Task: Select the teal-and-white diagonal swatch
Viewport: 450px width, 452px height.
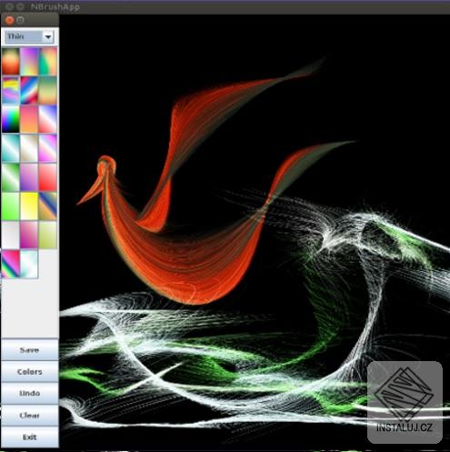Action: pos(11,148)
